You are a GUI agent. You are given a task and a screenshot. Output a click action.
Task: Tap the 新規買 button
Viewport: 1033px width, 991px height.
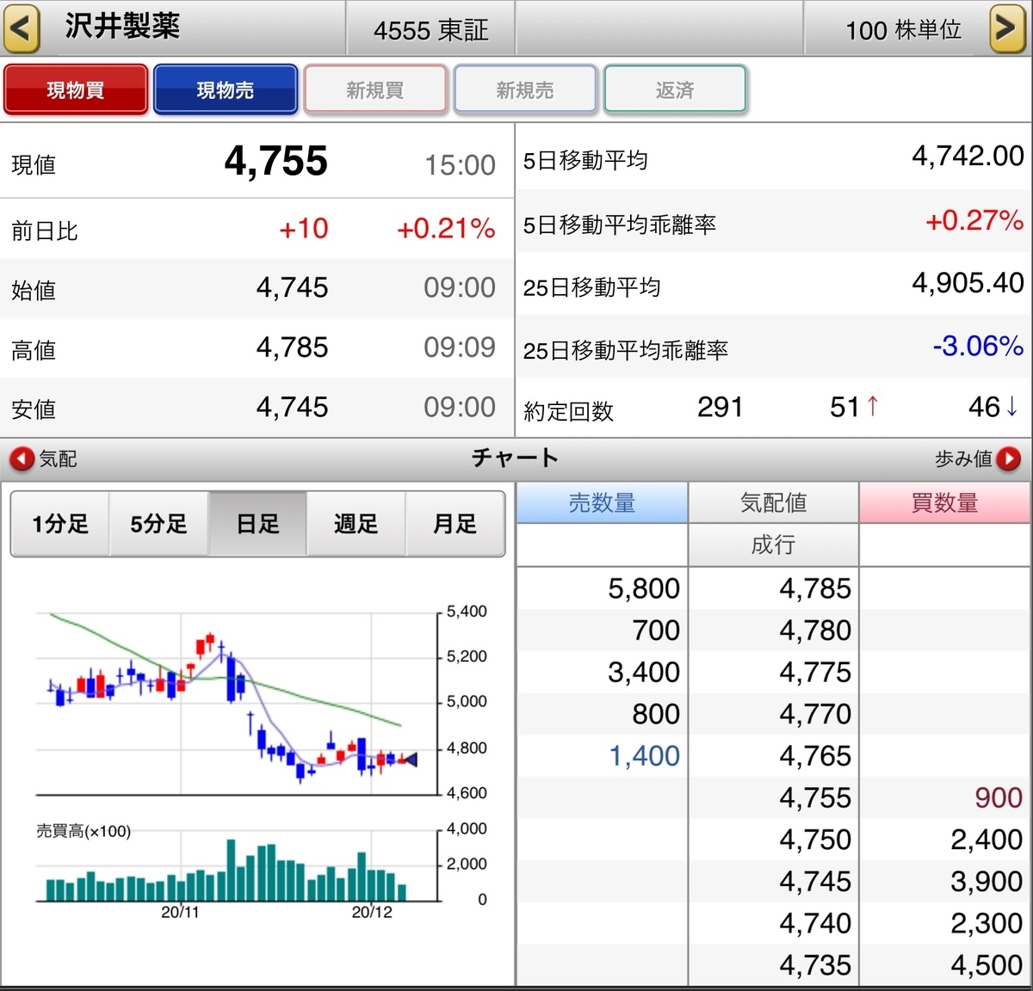click(375, 89)
